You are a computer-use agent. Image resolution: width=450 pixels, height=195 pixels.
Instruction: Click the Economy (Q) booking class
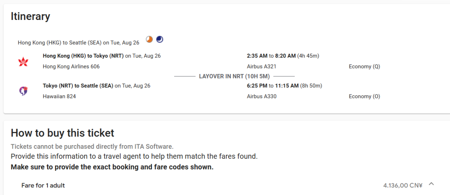point(365,67)
